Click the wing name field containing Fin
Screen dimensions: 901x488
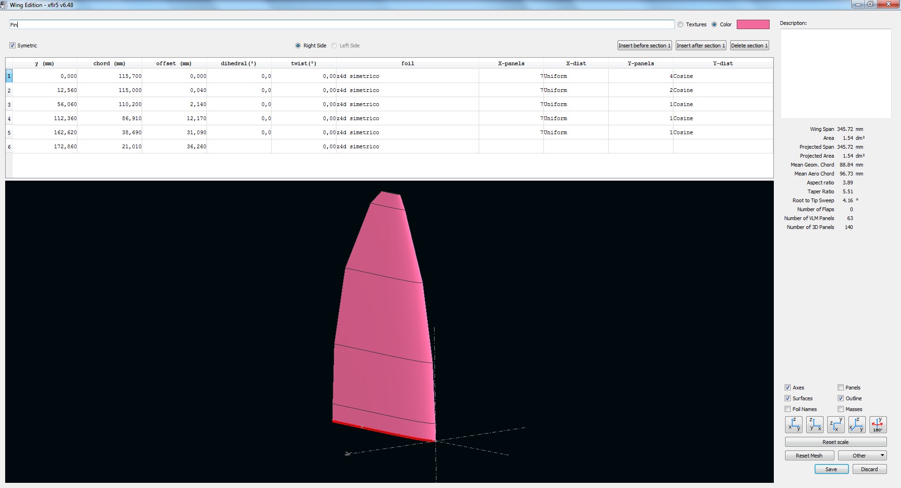(x=342, y=24)
